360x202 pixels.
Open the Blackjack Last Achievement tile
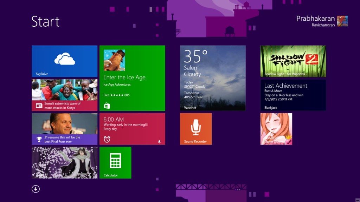293,95
